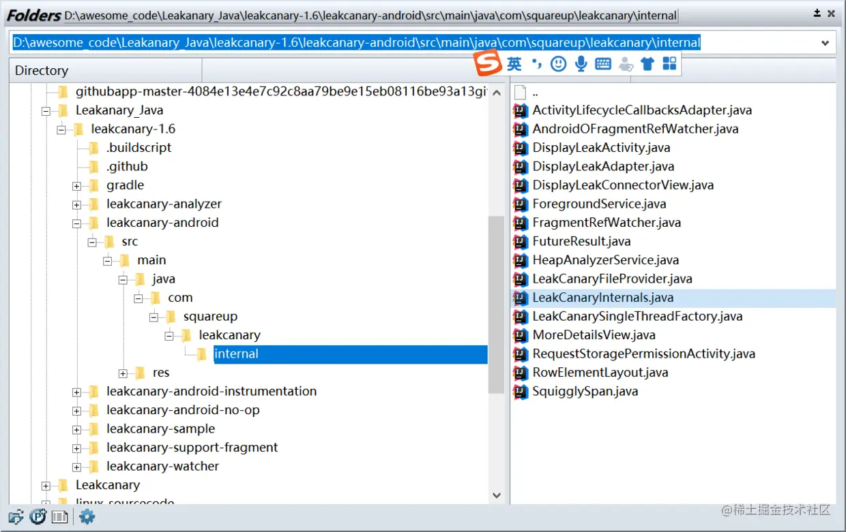This screenshot has height=532, width=846.
Task: Select the .github folder
Action: click(127, 166)
